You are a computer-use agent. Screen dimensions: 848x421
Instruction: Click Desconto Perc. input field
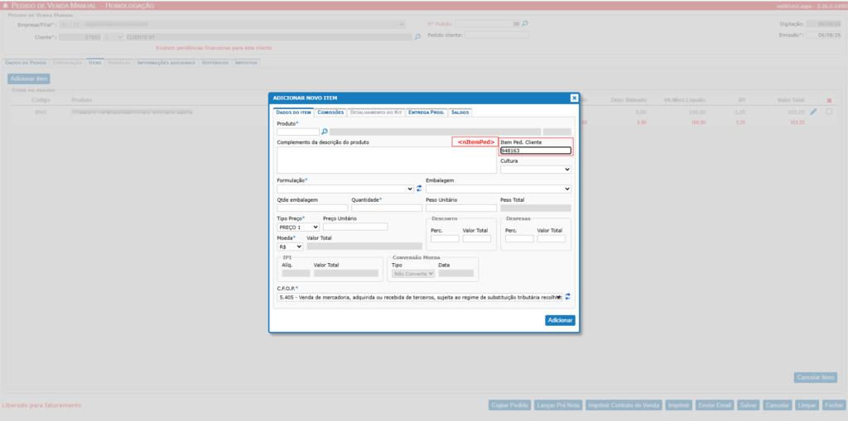(x=445, y=239)
